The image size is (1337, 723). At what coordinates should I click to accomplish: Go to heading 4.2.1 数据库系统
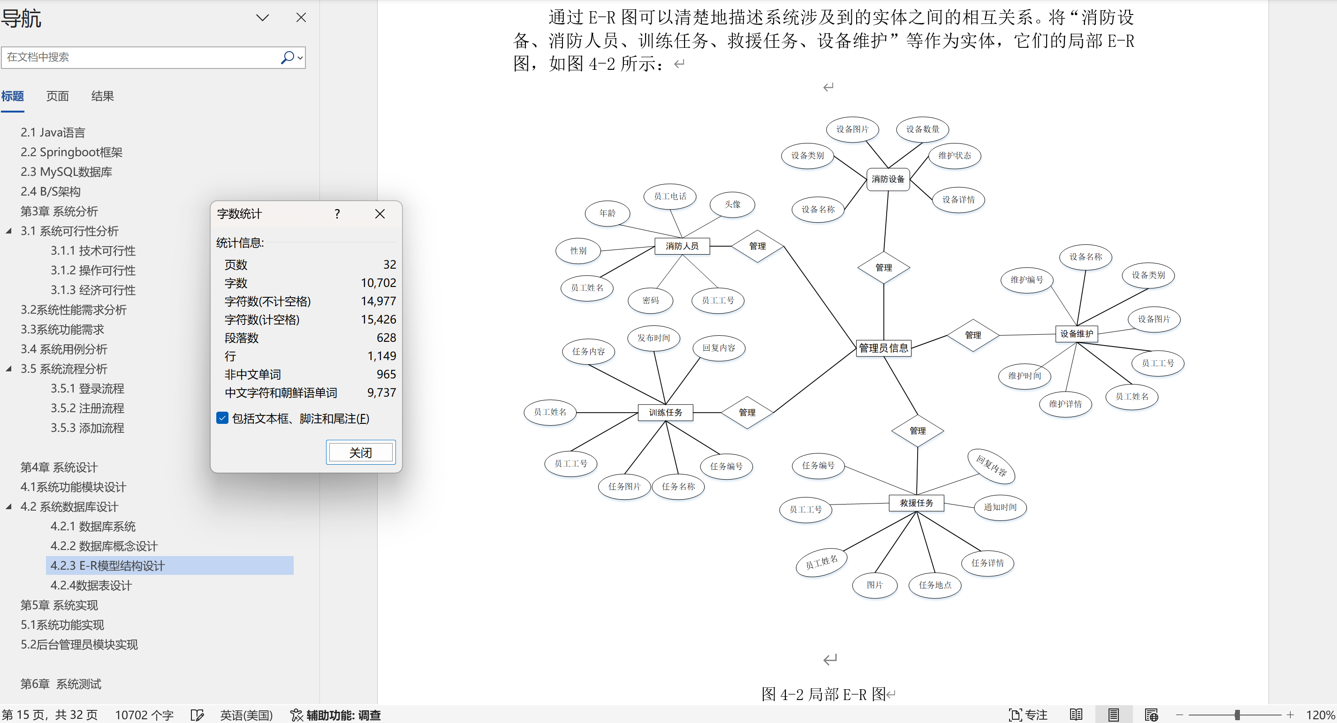point(93,527)
